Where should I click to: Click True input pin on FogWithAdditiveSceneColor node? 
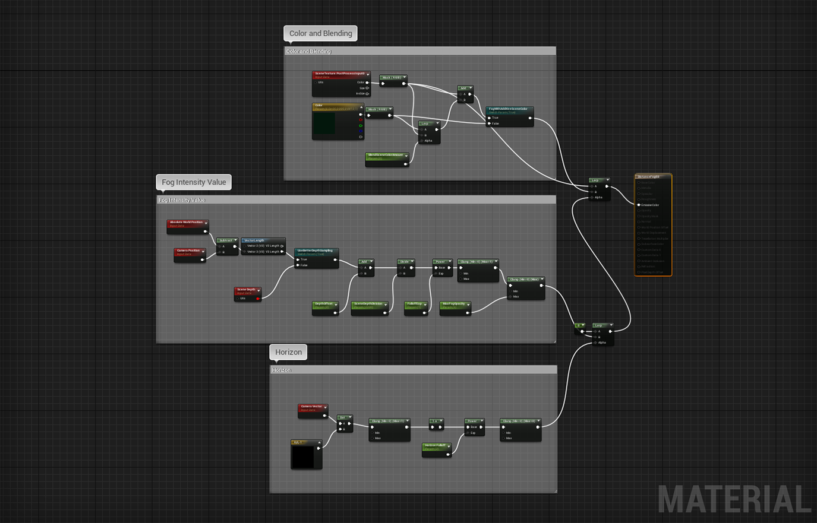pyautogui.click(x=489, y=118)
